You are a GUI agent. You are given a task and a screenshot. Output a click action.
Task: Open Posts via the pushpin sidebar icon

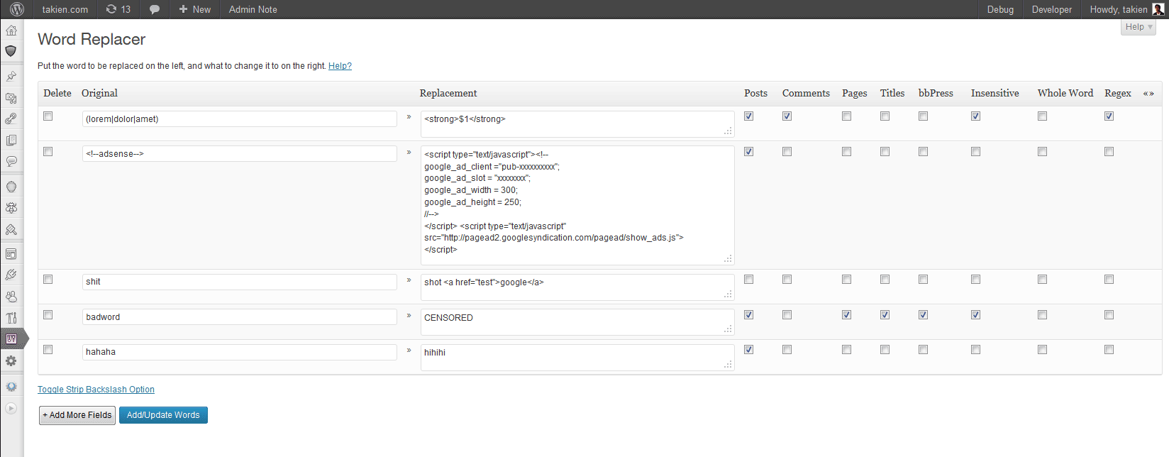coord(11,76)
